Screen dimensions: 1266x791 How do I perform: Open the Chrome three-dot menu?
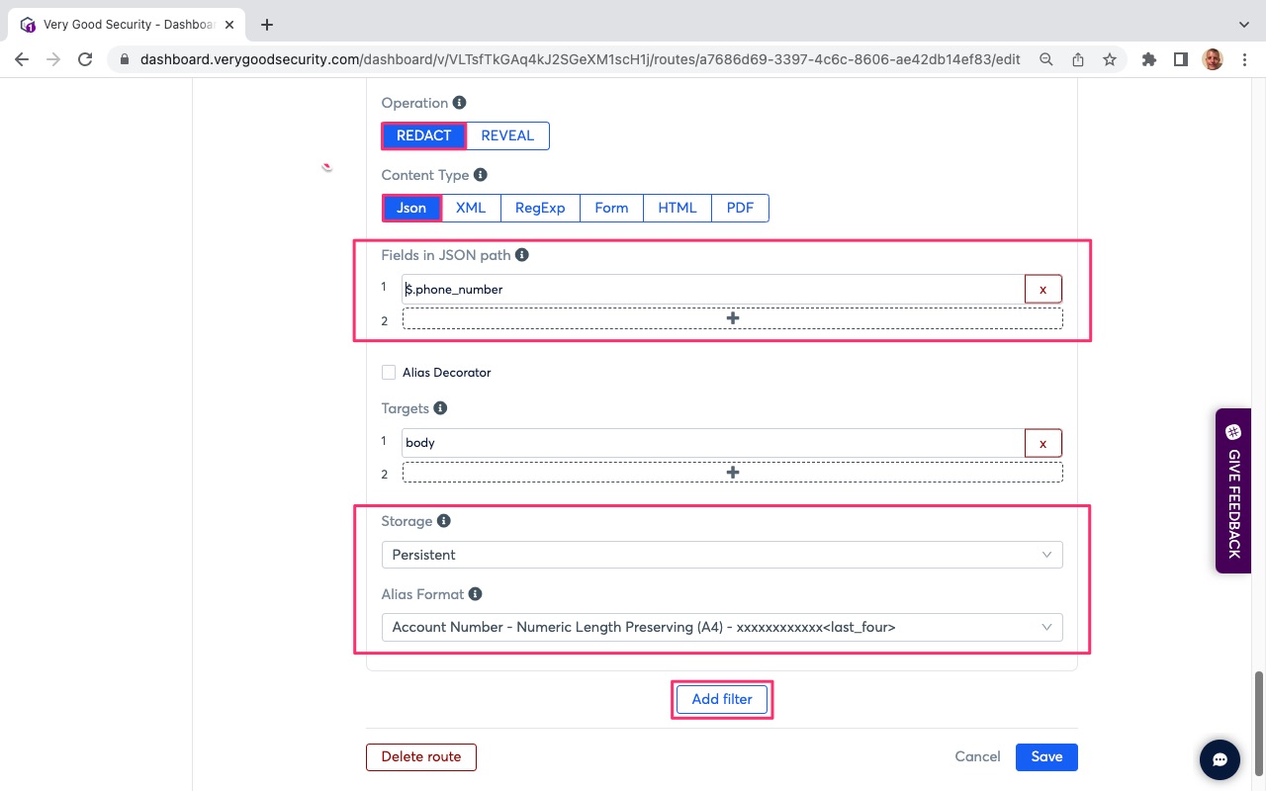(x=1242, y=59)
